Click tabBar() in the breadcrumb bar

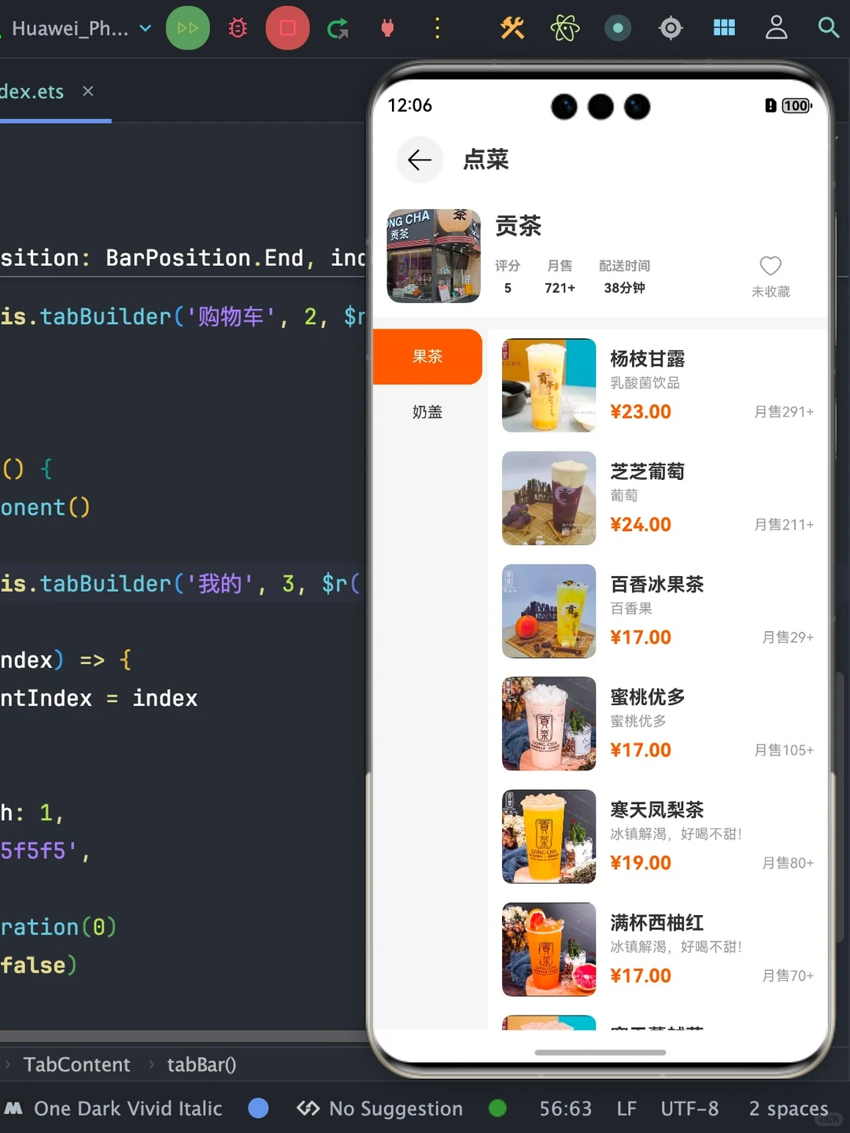pyautogui.click(x=201, y=1065)
